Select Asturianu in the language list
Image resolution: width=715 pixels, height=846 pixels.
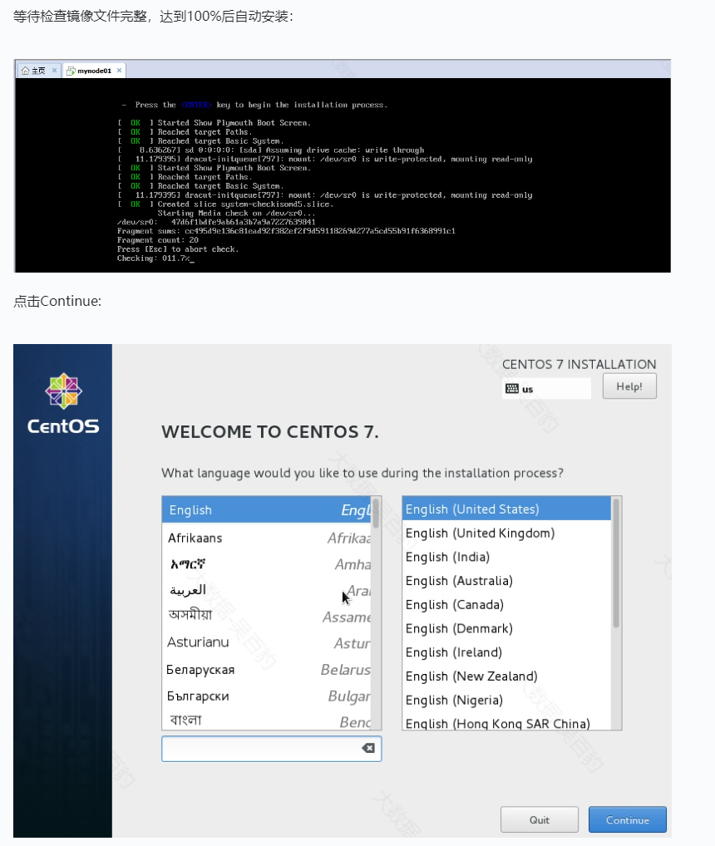[267, 642]
